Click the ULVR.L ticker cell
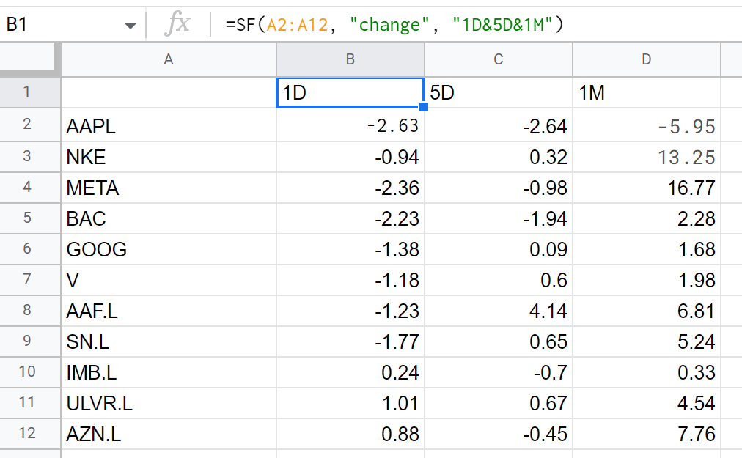The height and width of the screenshot is (458, 742). tap(169, 402)
